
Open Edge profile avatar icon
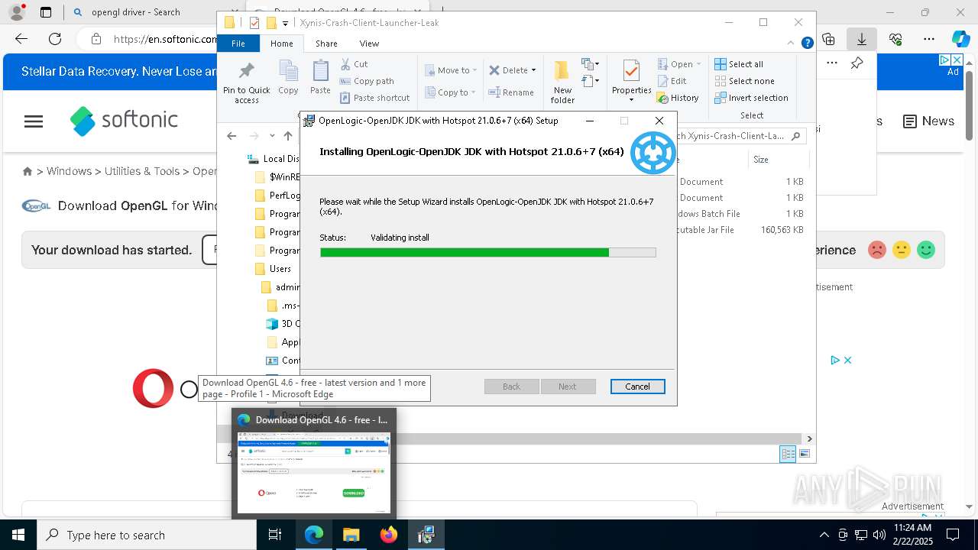click(17, 12)
